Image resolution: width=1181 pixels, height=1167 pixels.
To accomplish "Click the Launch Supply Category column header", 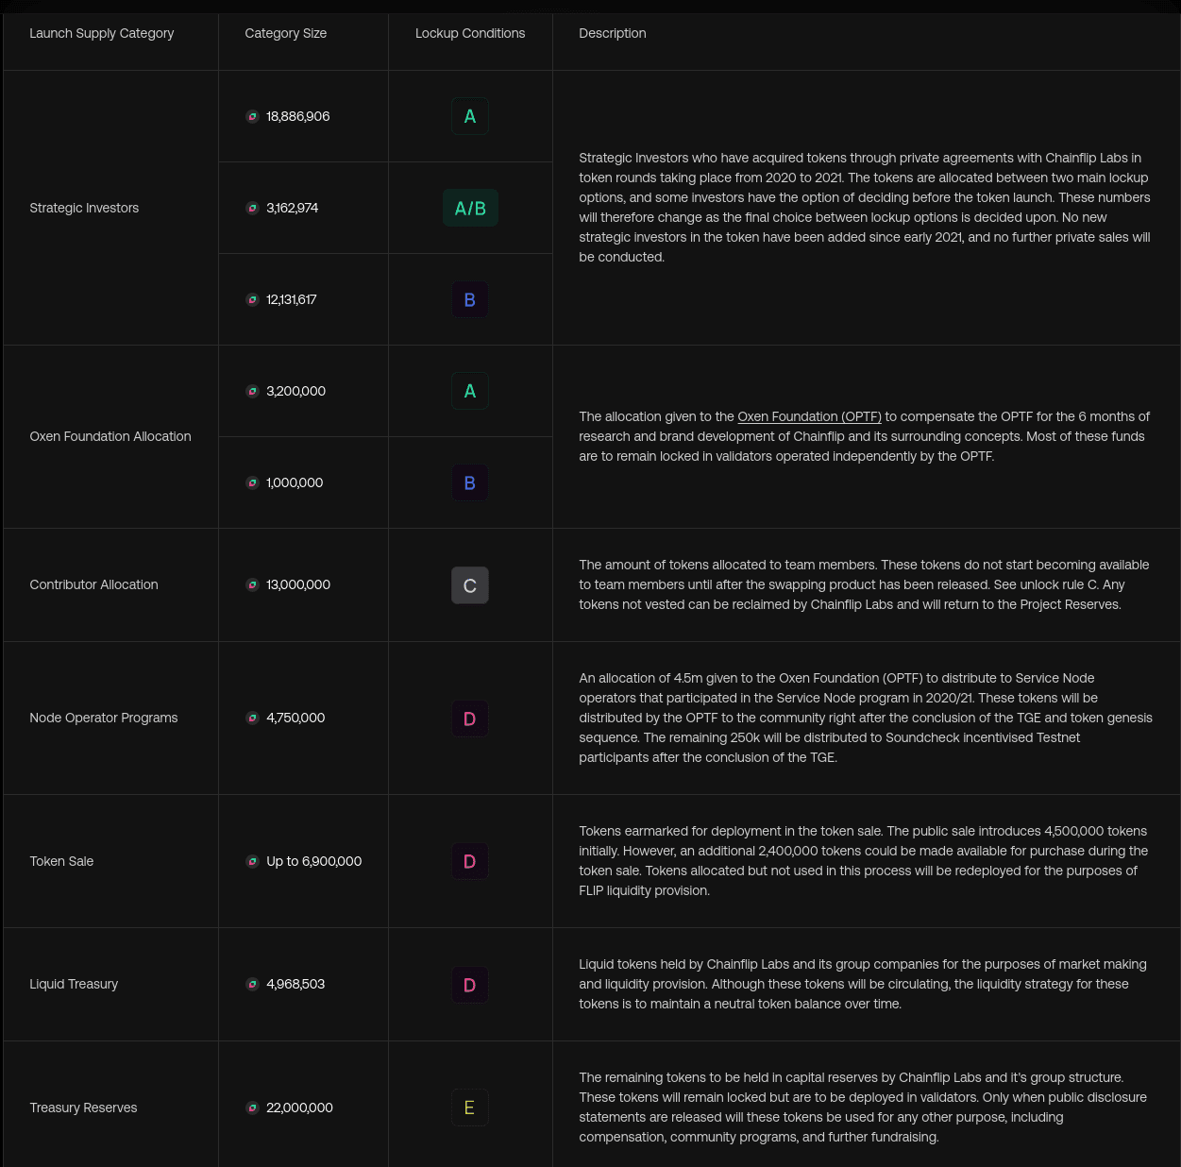I will click(102, 33).
